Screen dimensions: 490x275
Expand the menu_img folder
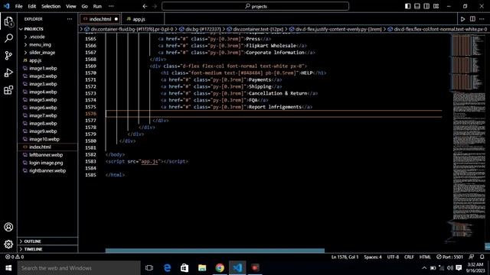pos(40,44)
